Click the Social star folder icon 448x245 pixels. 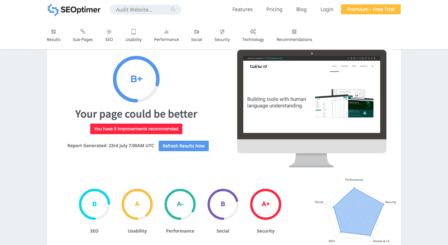(197, 32)
